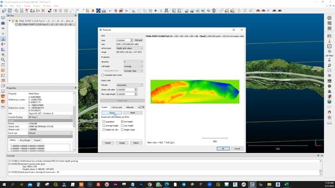
Task: Enable the average height checkbox
Action: click(104, 125)
